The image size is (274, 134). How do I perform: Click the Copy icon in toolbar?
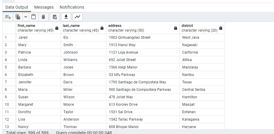point(18,17)
